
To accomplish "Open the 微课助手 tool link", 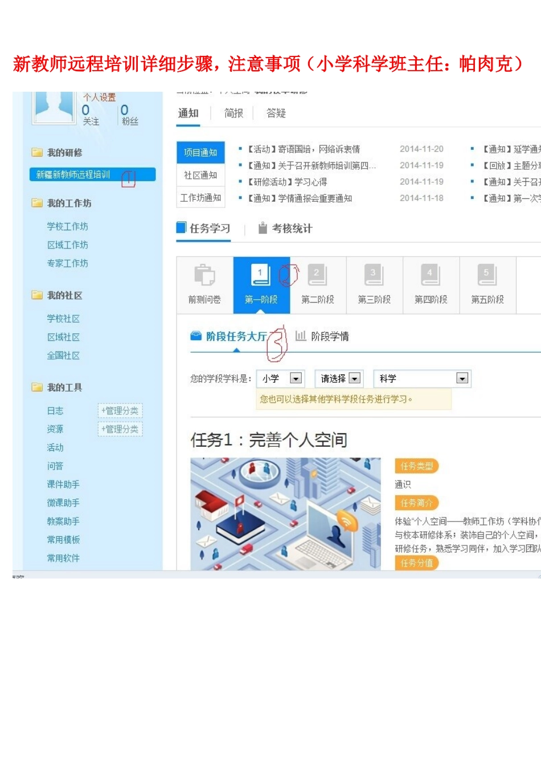I will [63, 503].
